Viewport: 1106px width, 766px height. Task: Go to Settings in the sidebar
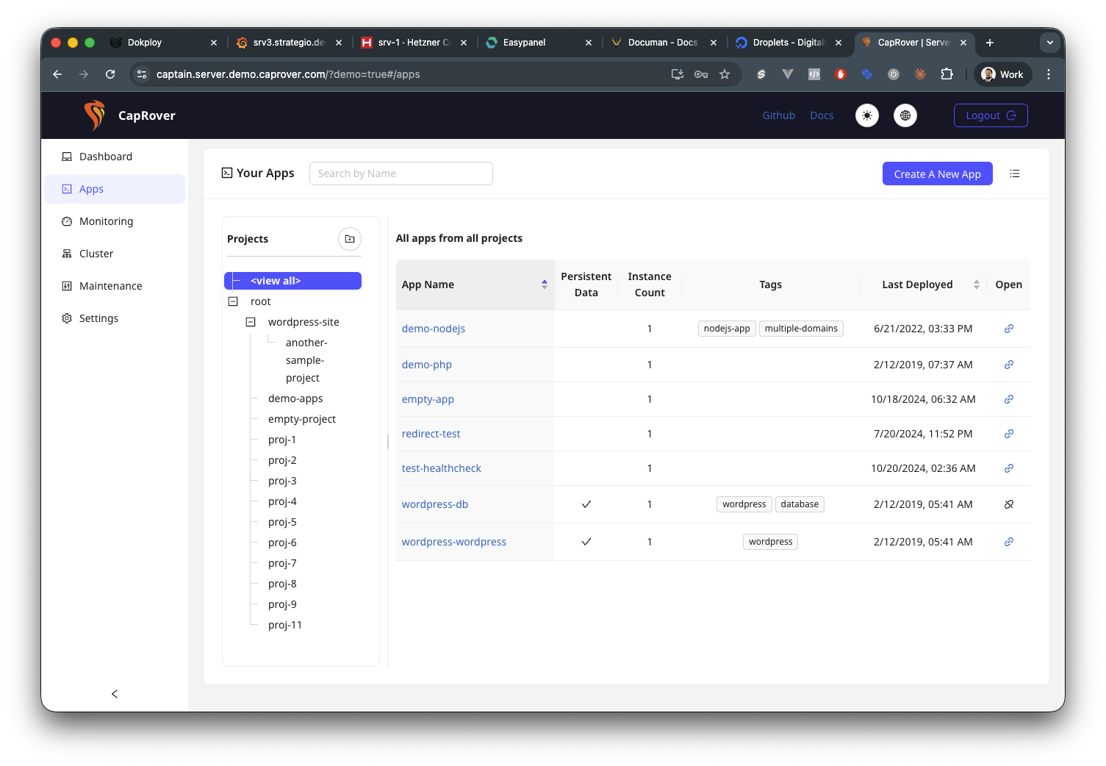[x=98, y=318]
